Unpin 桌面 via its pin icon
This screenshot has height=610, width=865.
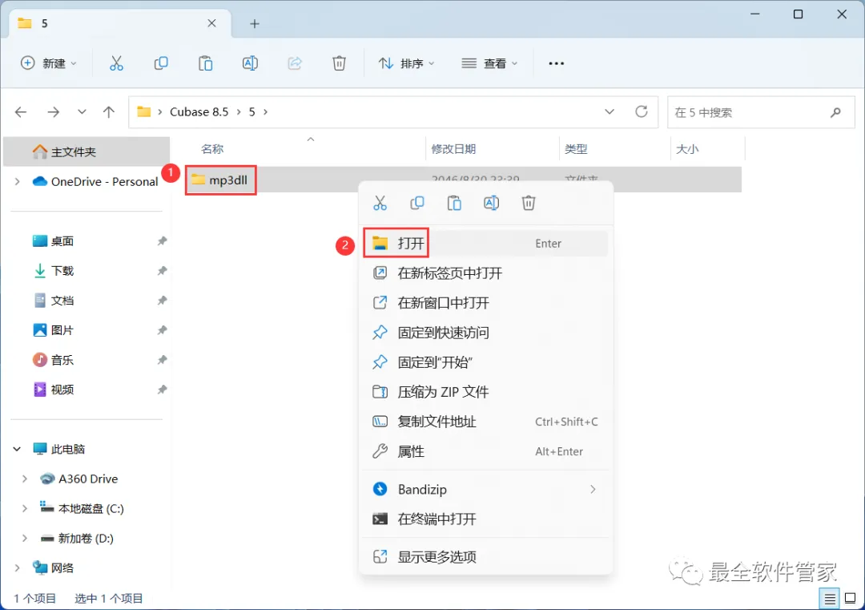click(x=162, y=241)
